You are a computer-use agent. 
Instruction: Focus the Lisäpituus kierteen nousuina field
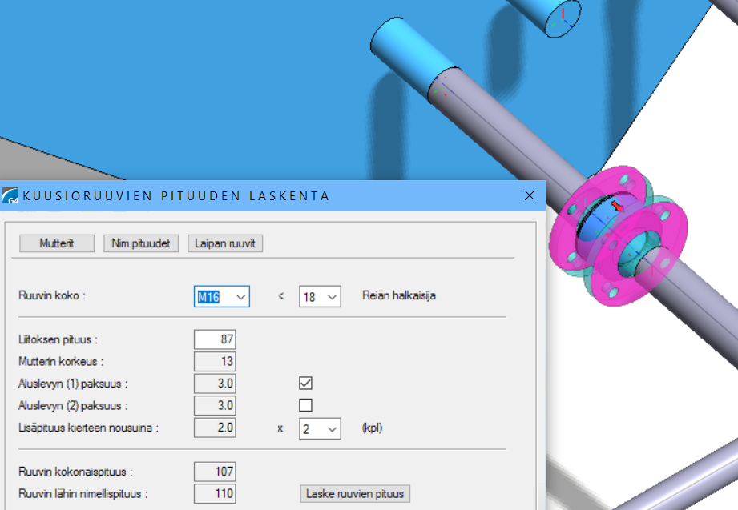(215, 428)
